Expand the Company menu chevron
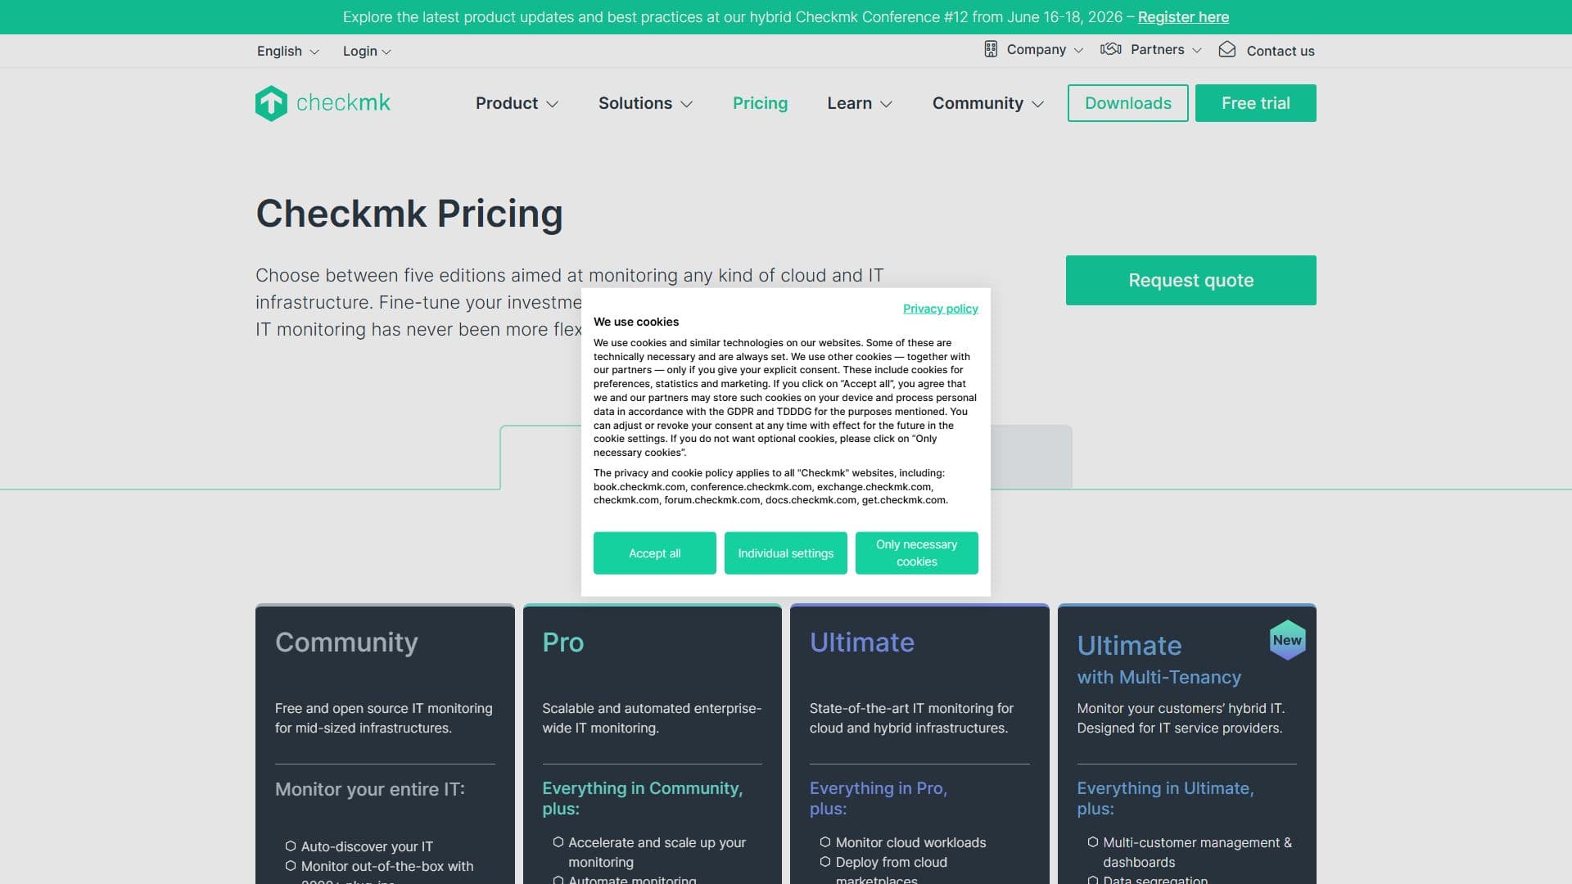This screenshot has height=884, width=1572. point(1078,50)
